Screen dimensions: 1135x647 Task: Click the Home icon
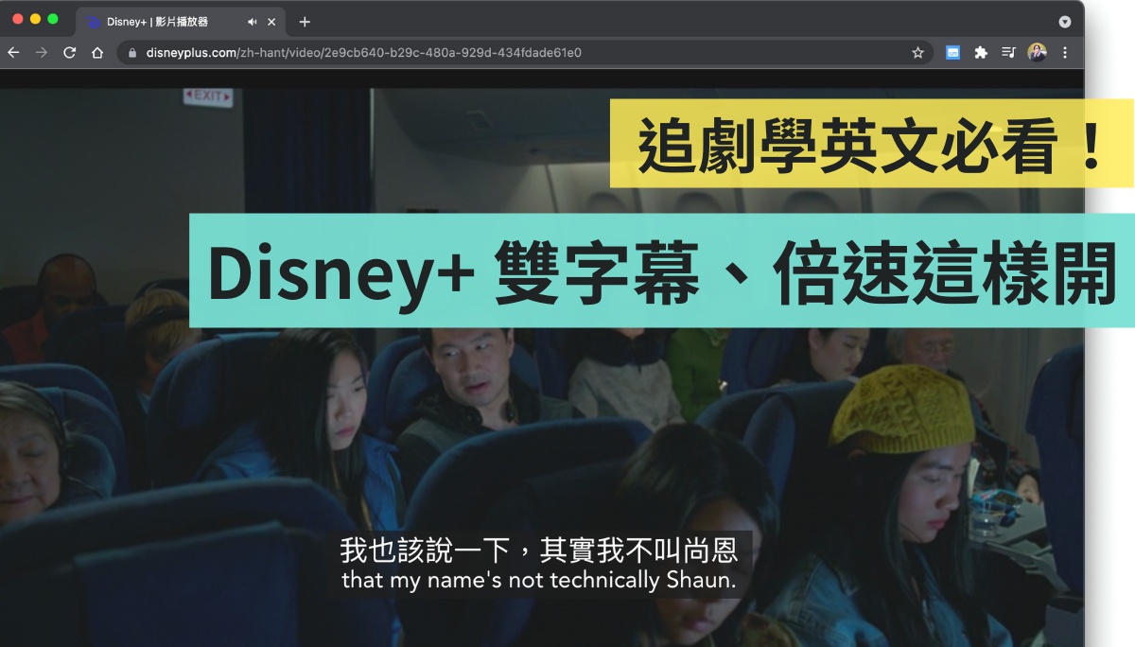click(x=97, y=53)
